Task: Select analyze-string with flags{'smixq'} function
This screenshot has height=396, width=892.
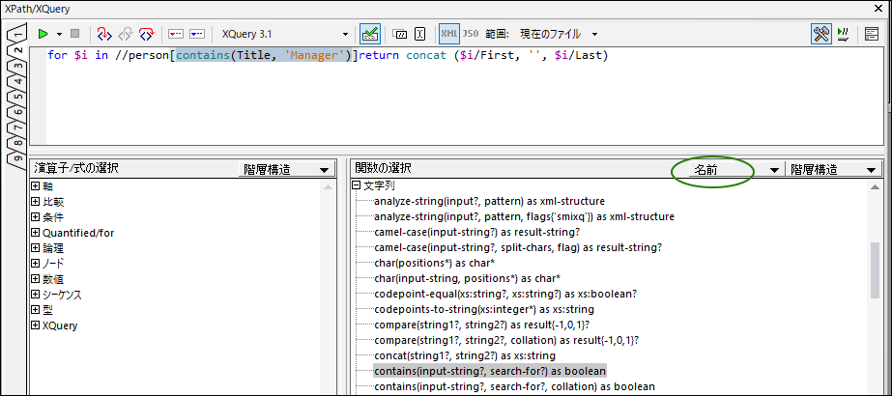Action: tap(524, 216)
